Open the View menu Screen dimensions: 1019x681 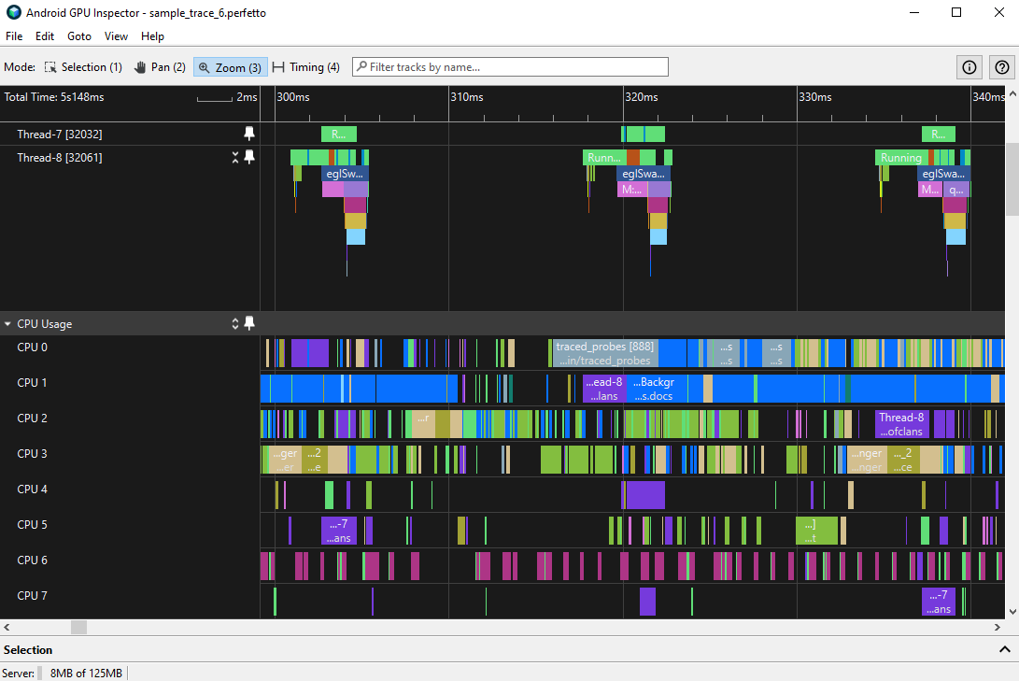click(116, 35)
